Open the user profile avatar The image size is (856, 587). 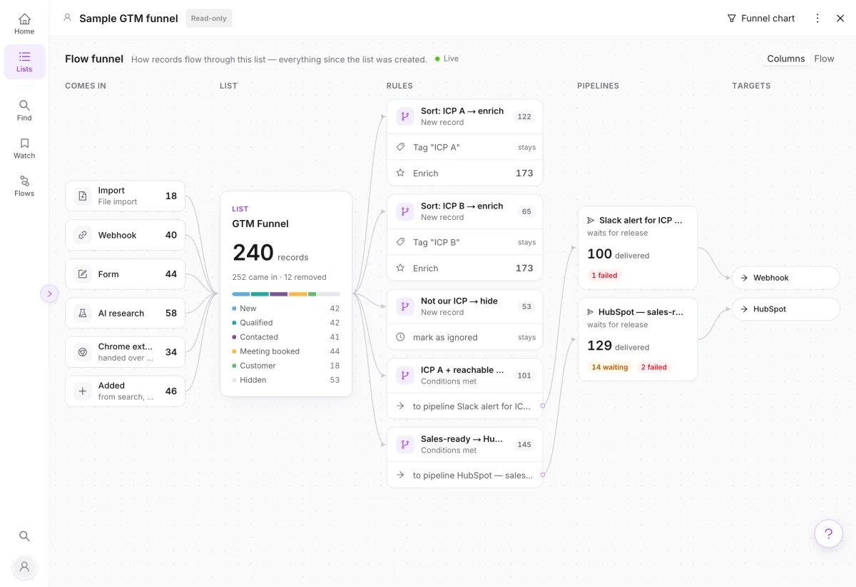[24, 566]
